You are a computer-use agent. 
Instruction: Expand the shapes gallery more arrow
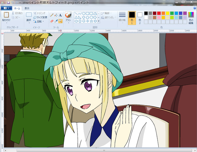[x=98, y=21]
